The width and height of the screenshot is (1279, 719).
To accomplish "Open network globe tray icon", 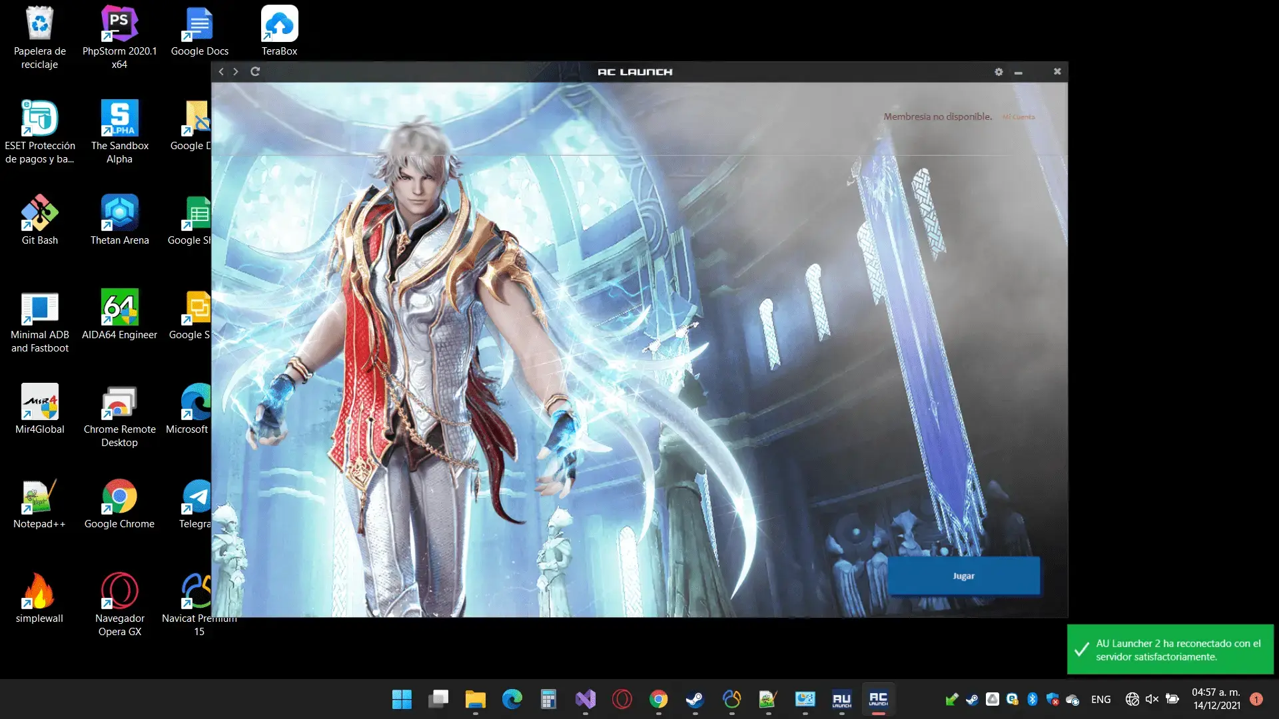I will point(1132,699).
